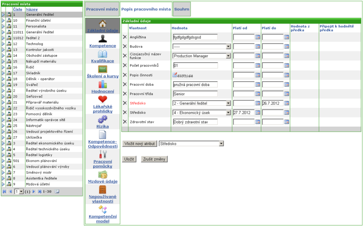Switch to the Souhrn tab

182,9
